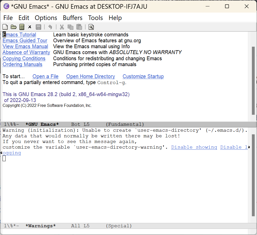Viewport: 257px width, 235px height.
Task: Open the Buffers menu
Action: pos(73,18)
